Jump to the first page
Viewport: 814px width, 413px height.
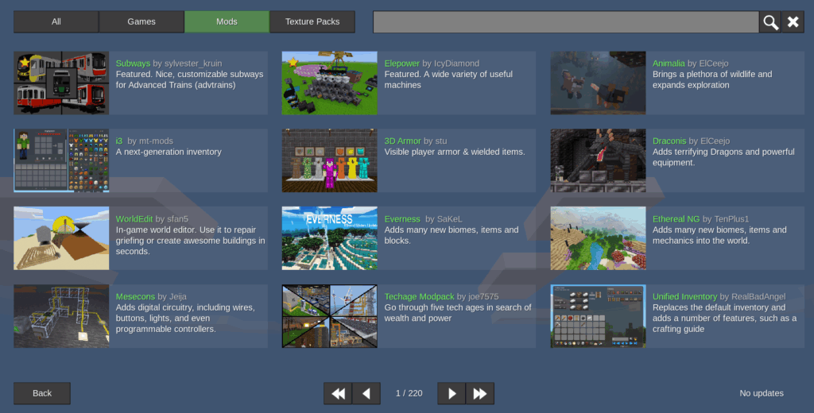pos(338,393)
